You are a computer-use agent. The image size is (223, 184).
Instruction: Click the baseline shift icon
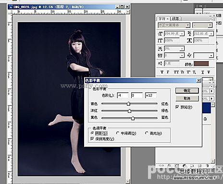coord(160,63)
